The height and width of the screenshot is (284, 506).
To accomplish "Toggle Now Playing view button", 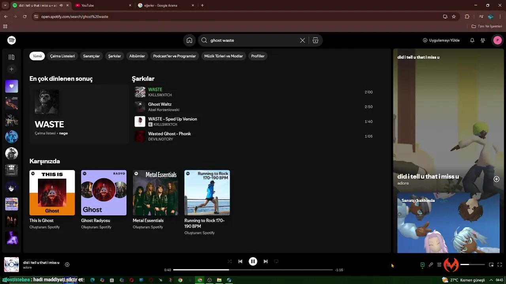I will [x=422, y=265].
